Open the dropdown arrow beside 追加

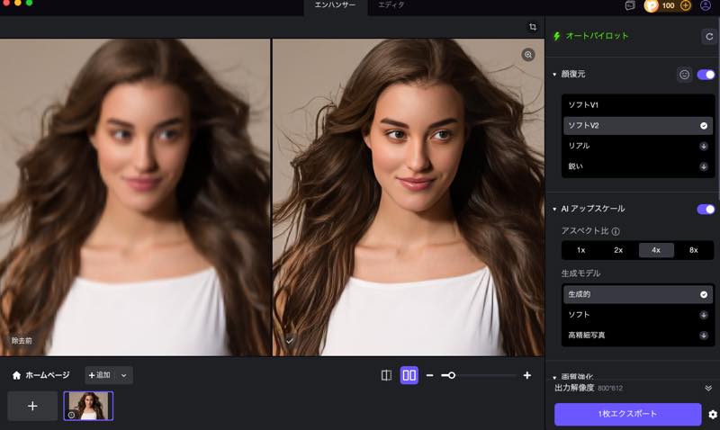tap(124, 375)
